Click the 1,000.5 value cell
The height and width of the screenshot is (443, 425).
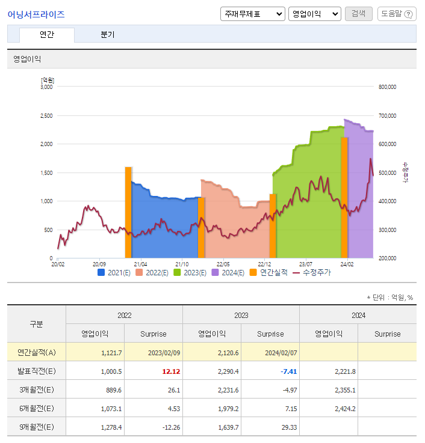[95, 371]
